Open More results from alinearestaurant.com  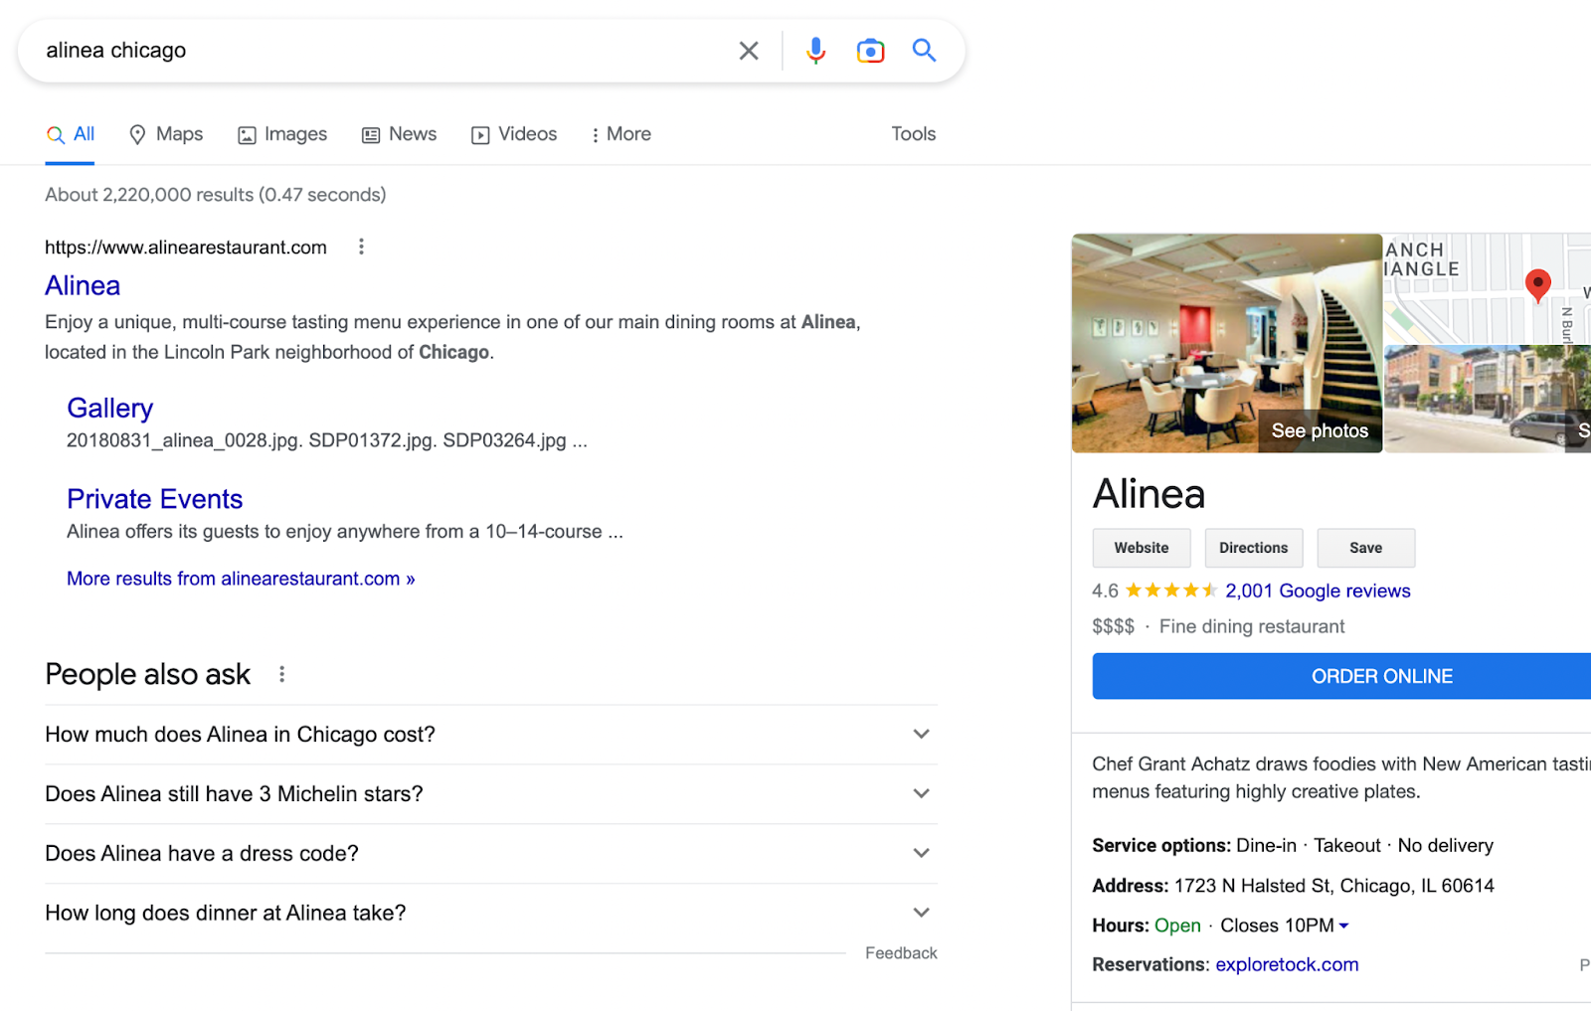pos(241,579)
